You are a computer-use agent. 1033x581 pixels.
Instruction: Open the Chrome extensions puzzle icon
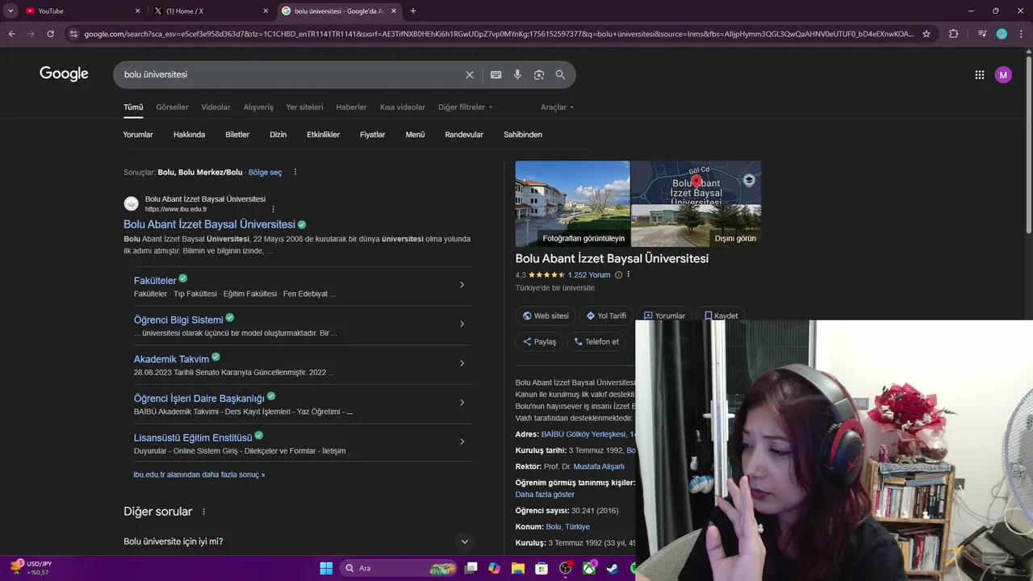[x=954, y=34]
